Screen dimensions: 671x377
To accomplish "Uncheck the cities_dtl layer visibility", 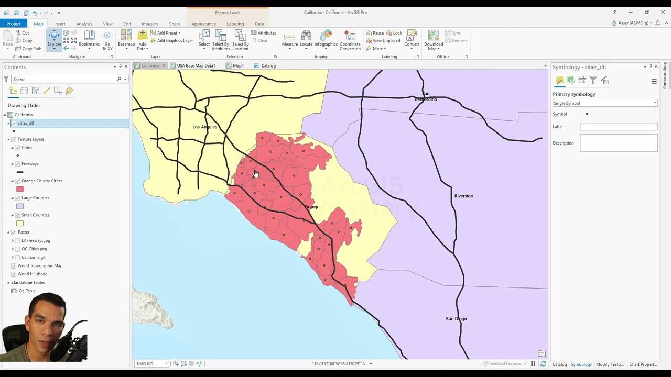I will 14,123.
